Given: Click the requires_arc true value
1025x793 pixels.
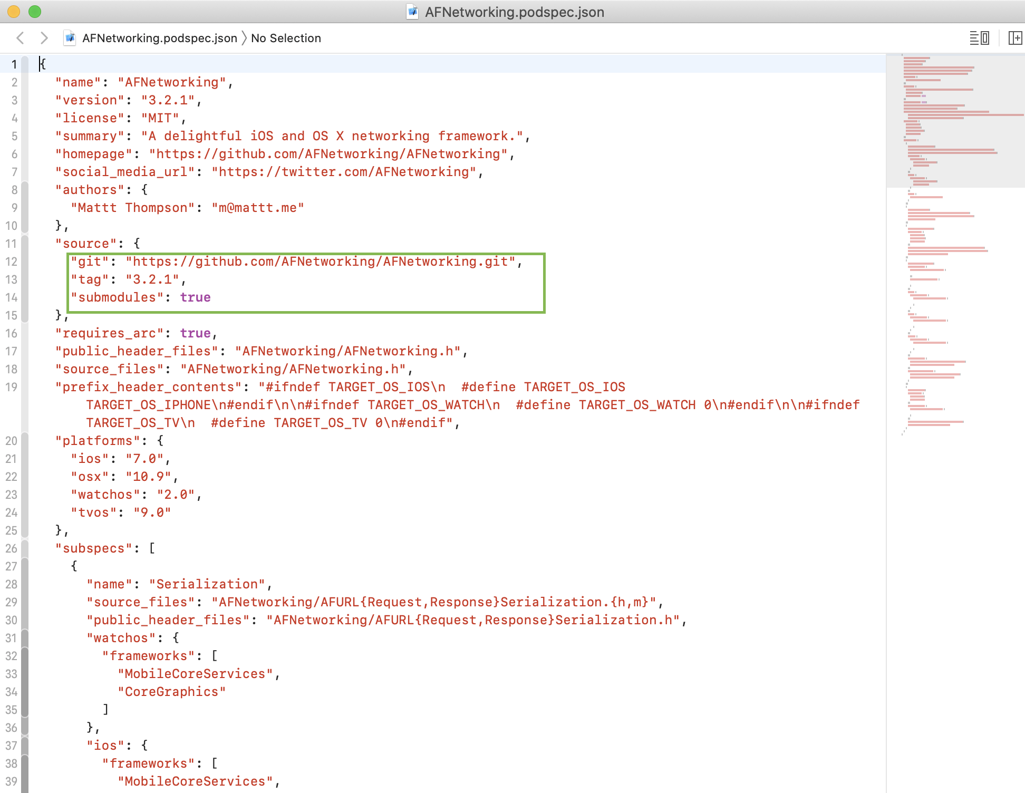Looking at the screenshot, I should (x=195, y=333).
